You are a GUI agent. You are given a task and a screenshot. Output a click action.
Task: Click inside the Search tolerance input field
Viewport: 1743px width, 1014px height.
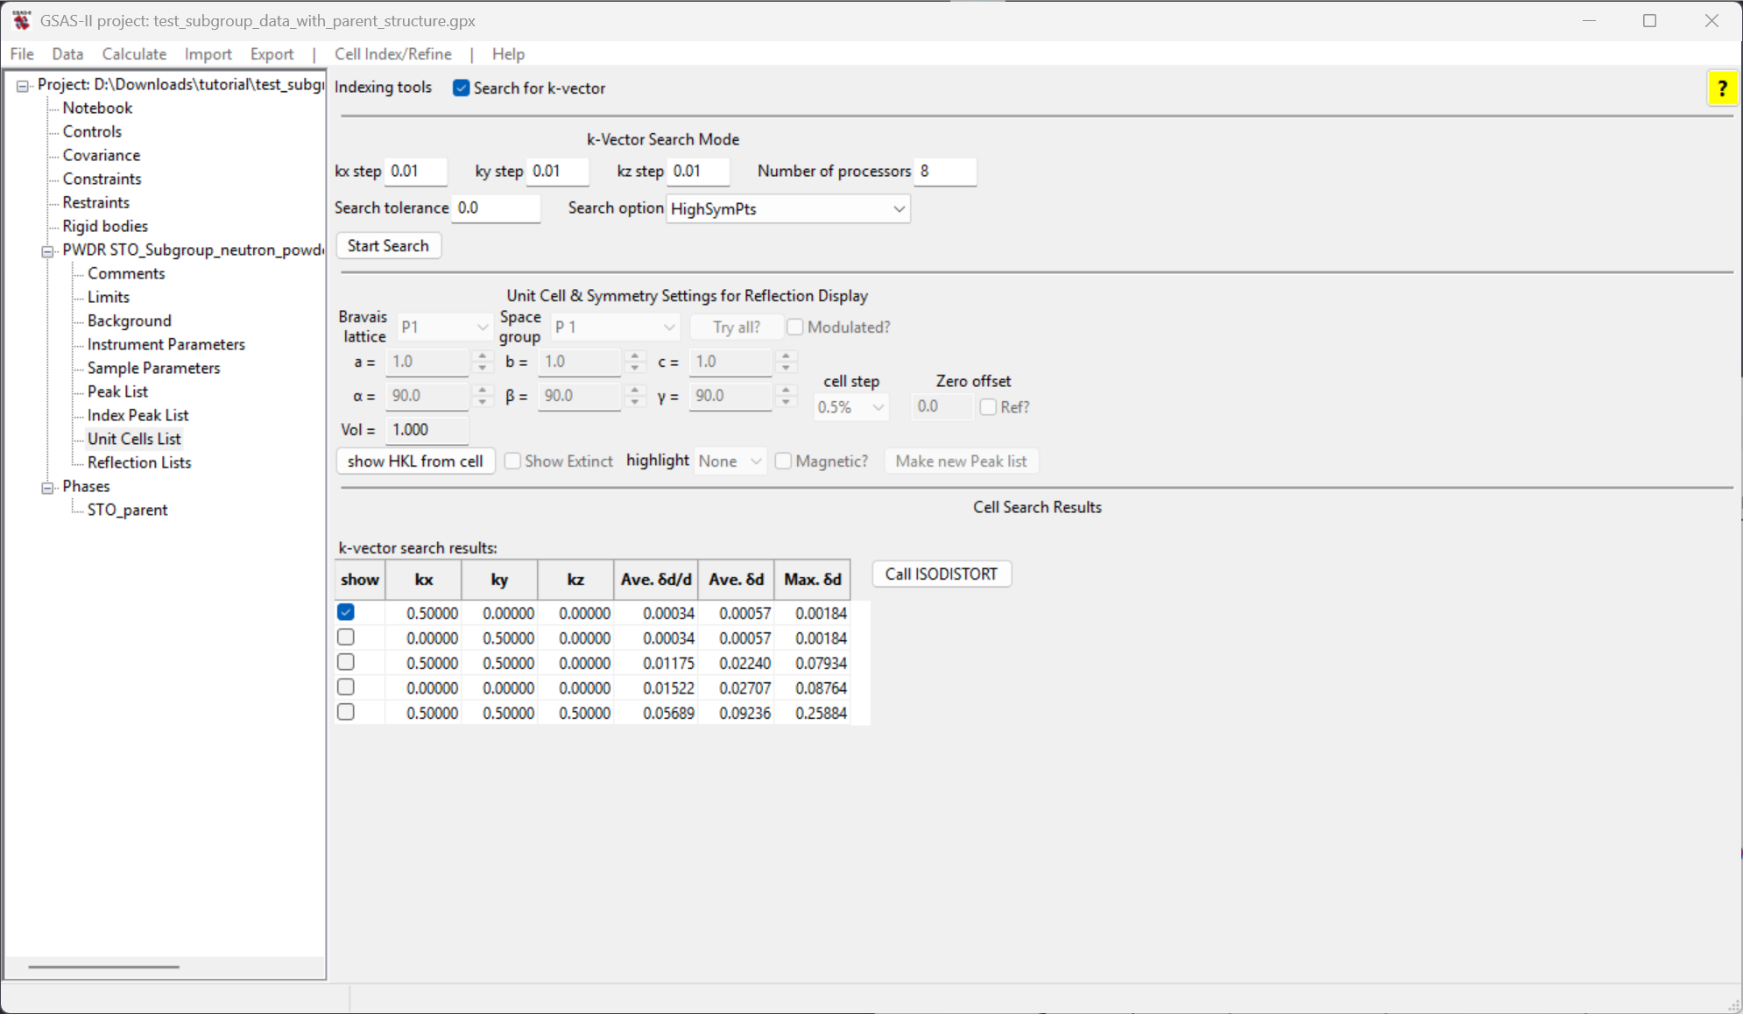(x=496, y=208)
